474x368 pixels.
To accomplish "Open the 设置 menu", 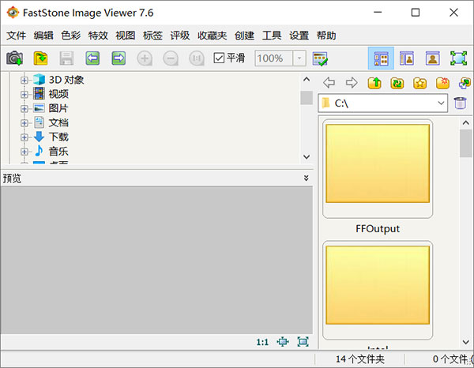I will tap(299, 36).
